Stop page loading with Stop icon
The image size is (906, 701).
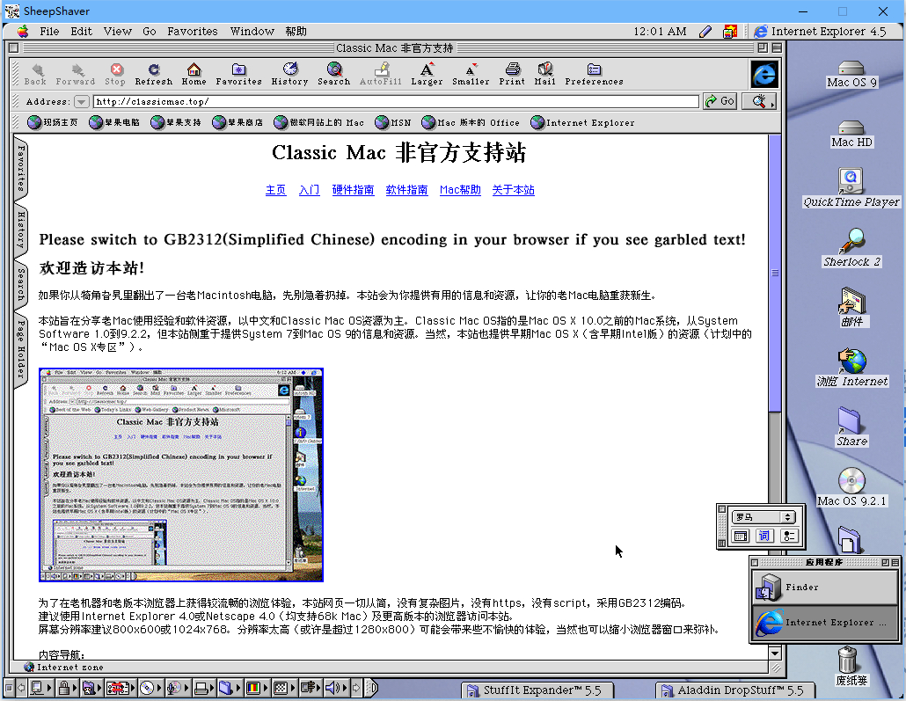tap(115, 74)
